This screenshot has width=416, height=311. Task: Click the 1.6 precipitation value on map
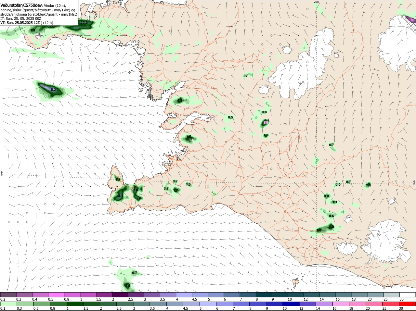click(188, 136)
